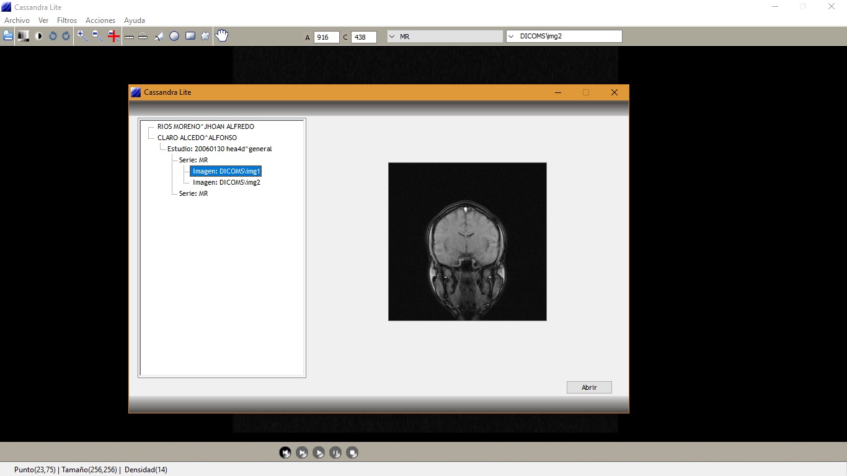
Task: Click the A value input field
Action: point(326,37)
